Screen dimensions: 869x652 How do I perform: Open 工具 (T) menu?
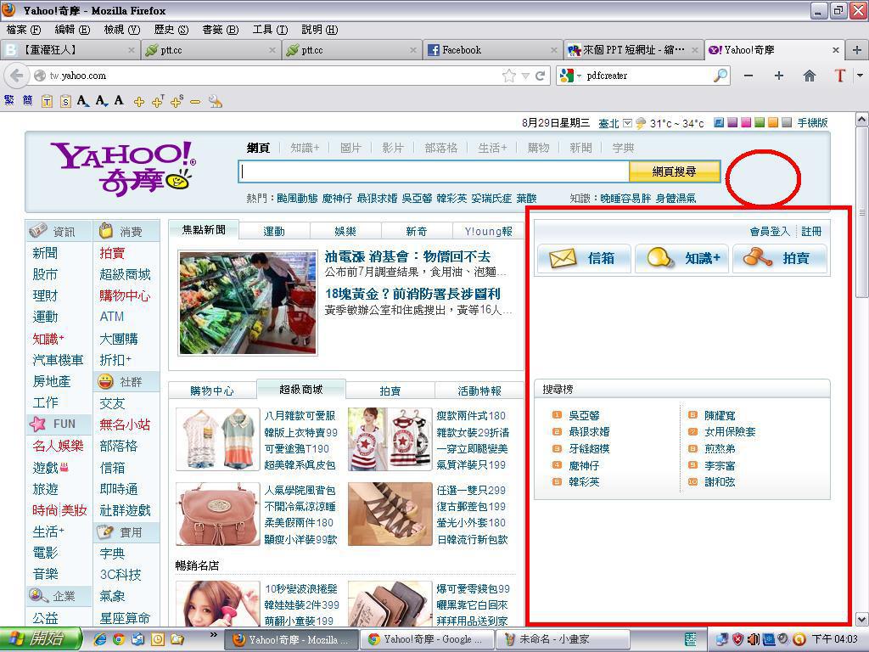270,30
